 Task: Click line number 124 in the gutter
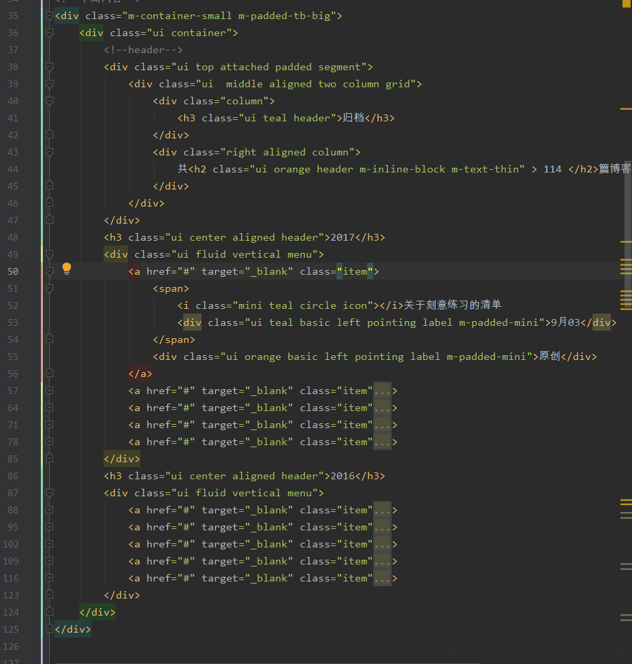(11, 612)
